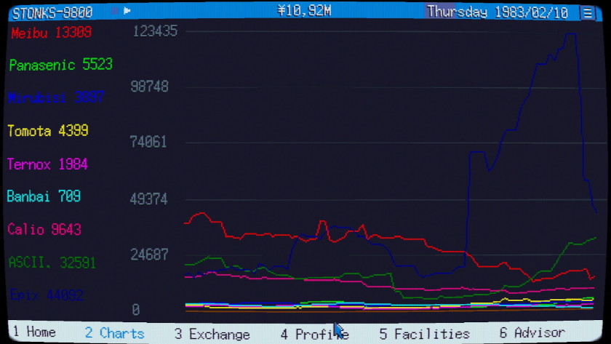611x344 pixels.
Task: Click the pause icon in the title bar
Action: coord(115,11)
